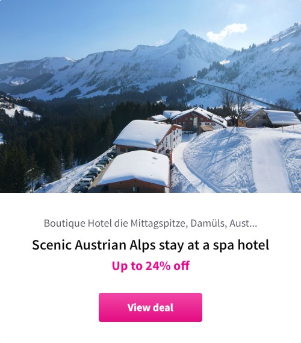The image size is (301, 343).
Task: Click the Boutique Hotel die Mittagspitze location text
Action: pyautogui.click(x=150, y=224)
